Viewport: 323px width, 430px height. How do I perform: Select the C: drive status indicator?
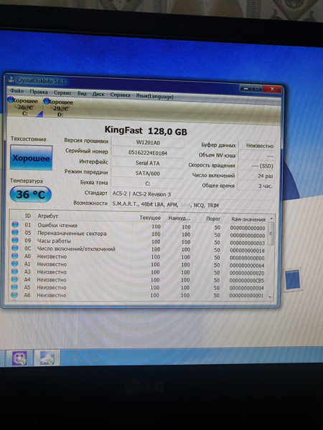tap(24, 107)
